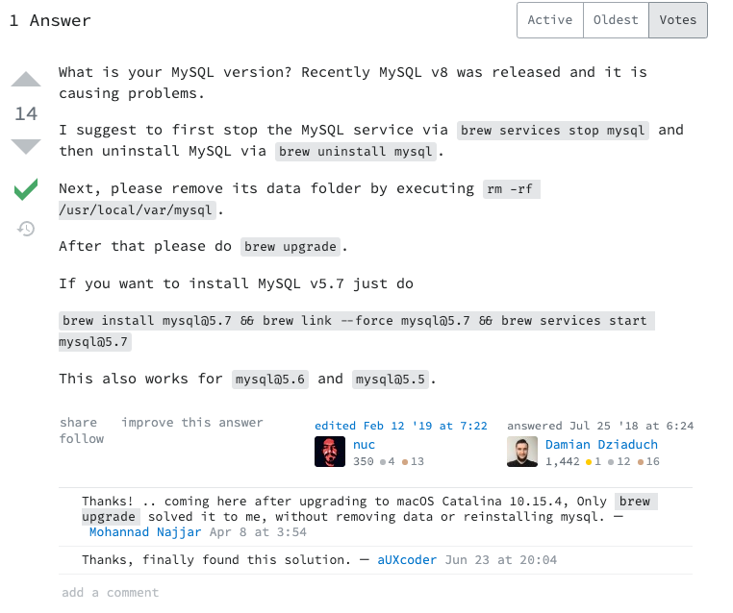Sort answers by Active

click(x=550, y=20)
